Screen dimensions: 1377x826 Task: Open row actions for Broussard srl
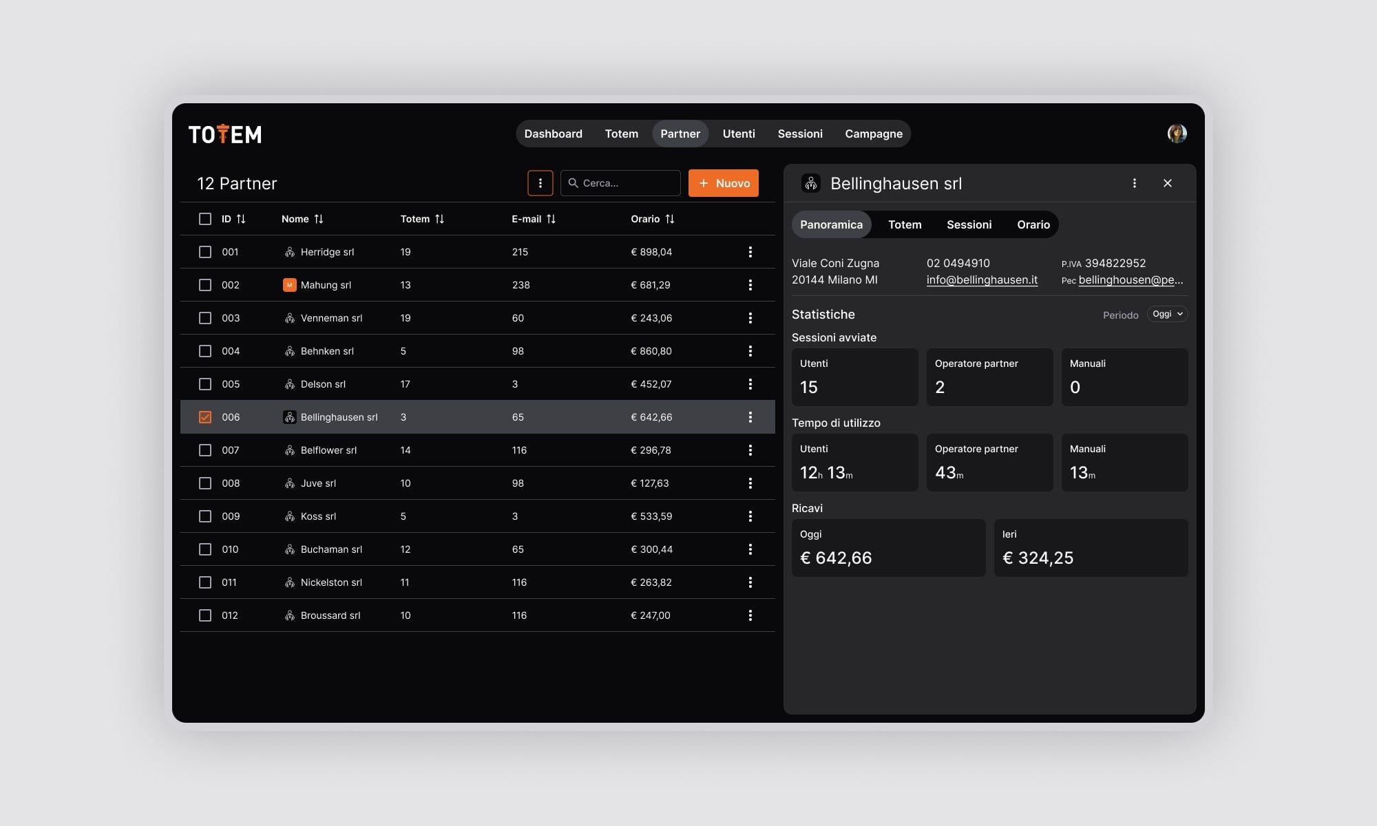(x=750, y=615)
